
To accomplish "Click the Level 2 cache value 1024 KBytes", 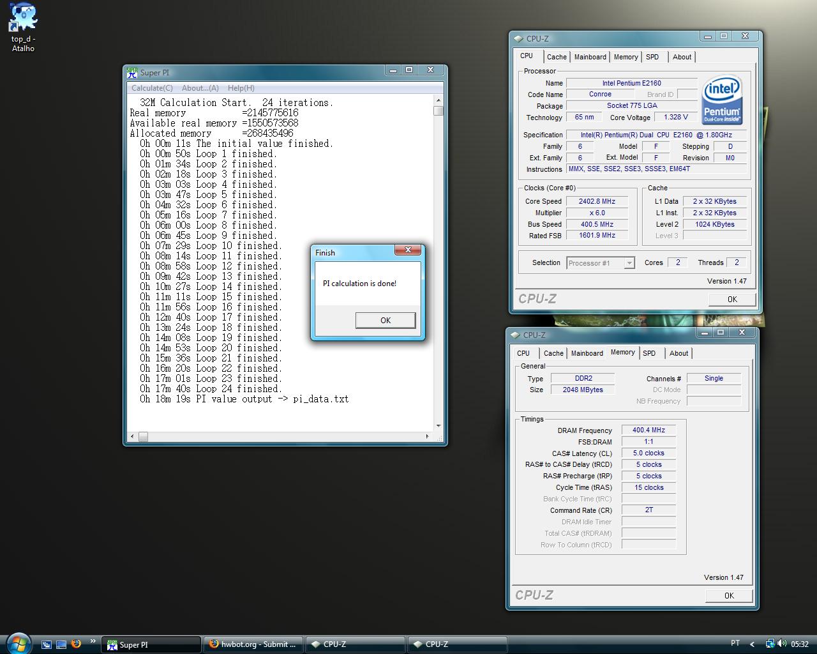I will tap(715, 224).
